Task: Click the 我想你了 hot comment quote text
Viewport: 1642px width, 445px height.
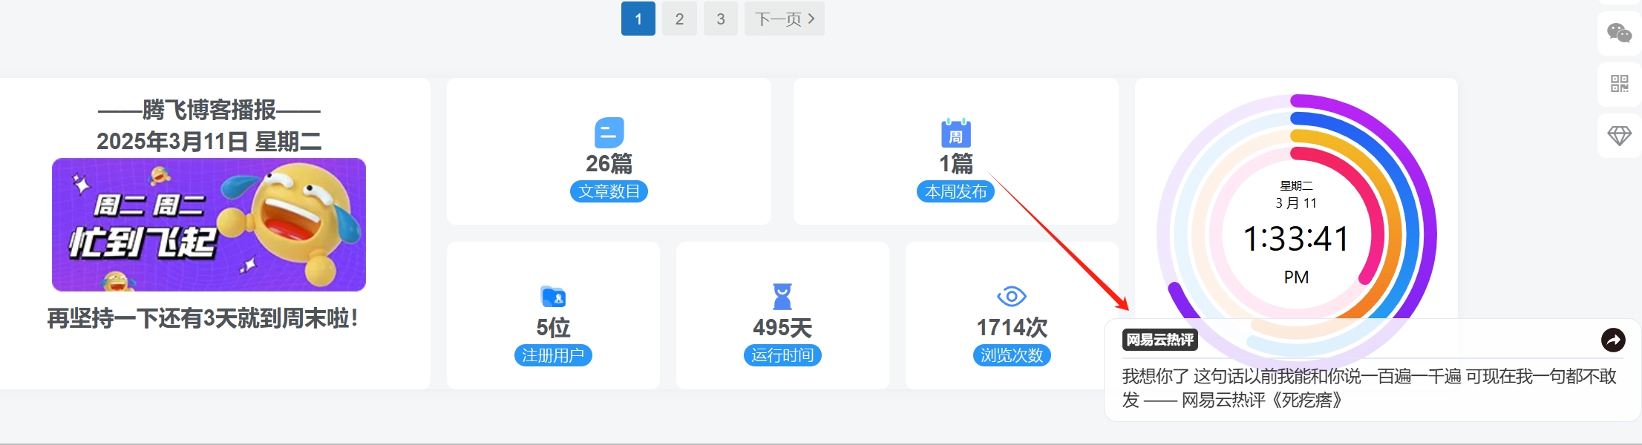Action: pyautogui.click(x=1369, y=388)
